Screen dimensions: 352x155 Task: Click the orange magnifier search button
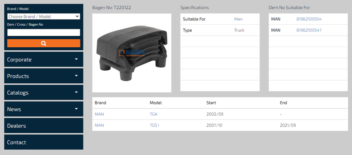tap(44, 43)
